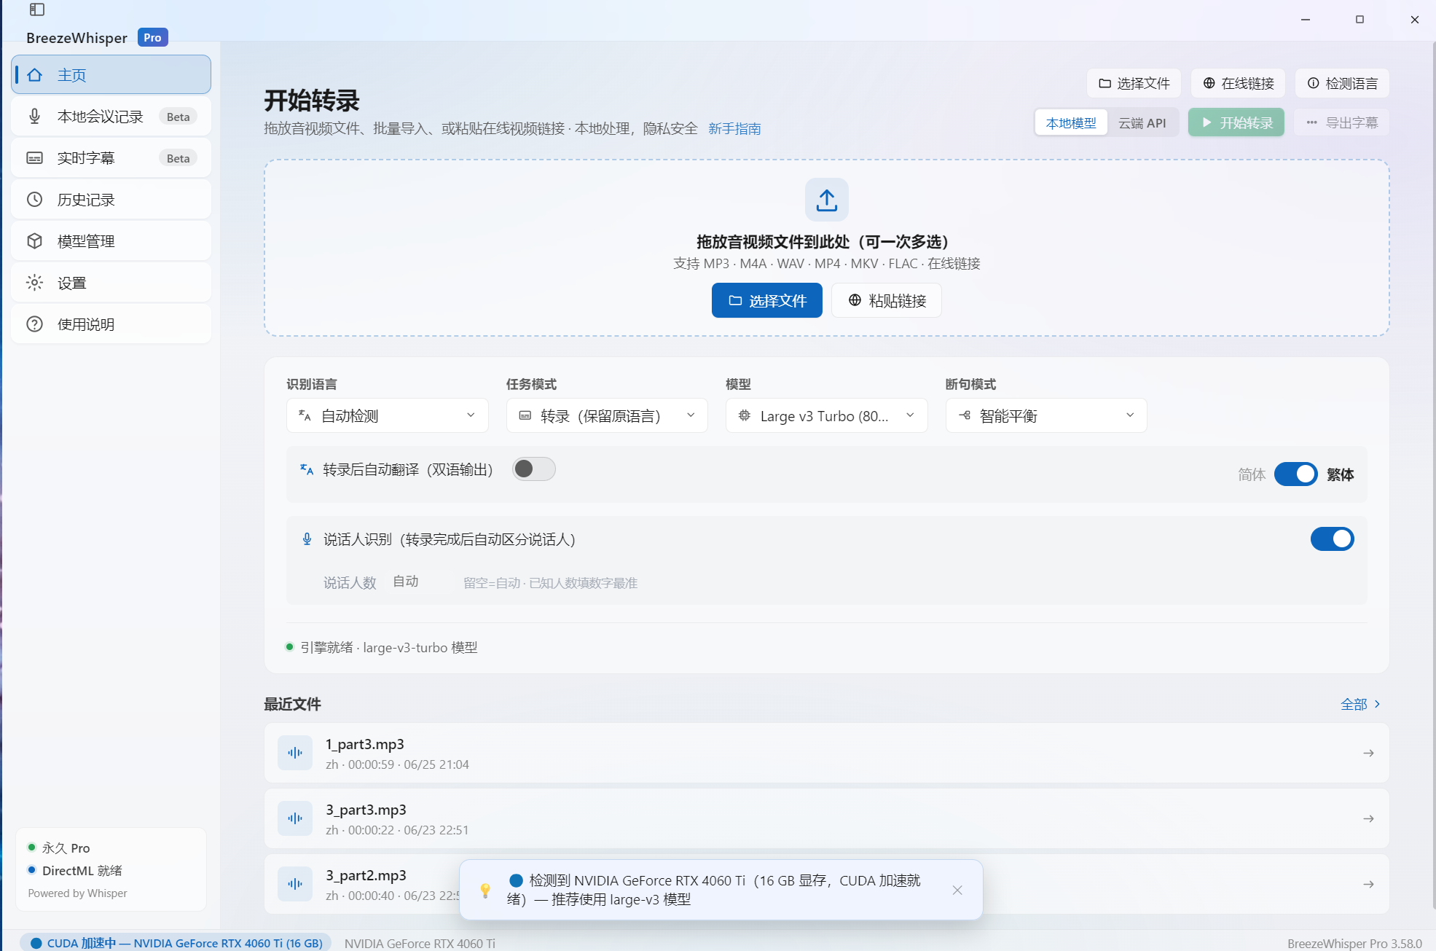1436x951 pixels.
Task: Enable 转录后自动翻译 bilingual output switch
Action: point(533,469)
